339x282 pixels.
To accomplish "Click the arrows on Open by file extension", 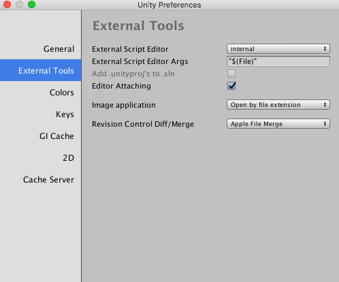I will point(325,105).
